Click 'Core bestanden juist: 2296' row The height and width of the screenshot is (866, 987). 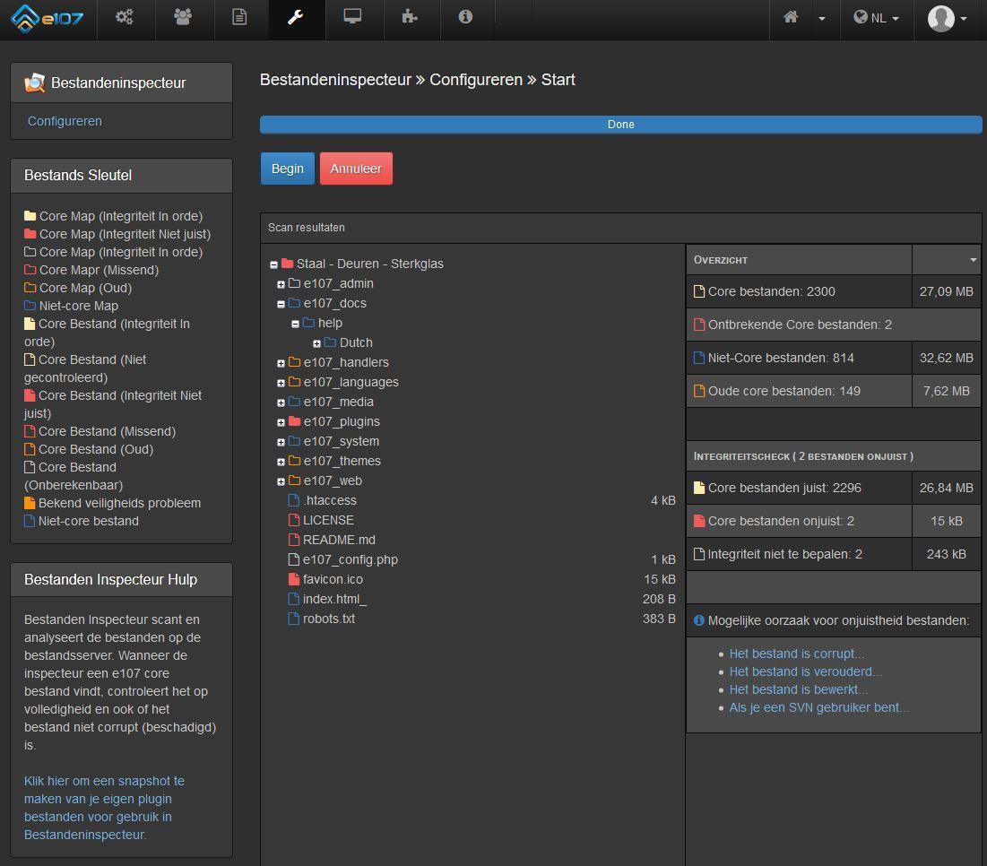(x=834, y=488)
